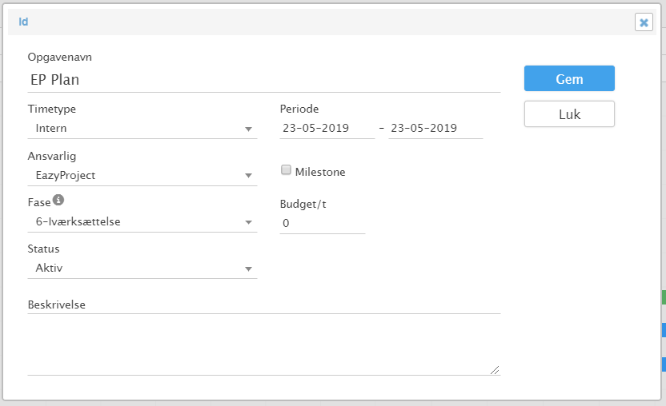Select the Intern timetype combo box
The image size is (666, 406).
click(142, 128)
